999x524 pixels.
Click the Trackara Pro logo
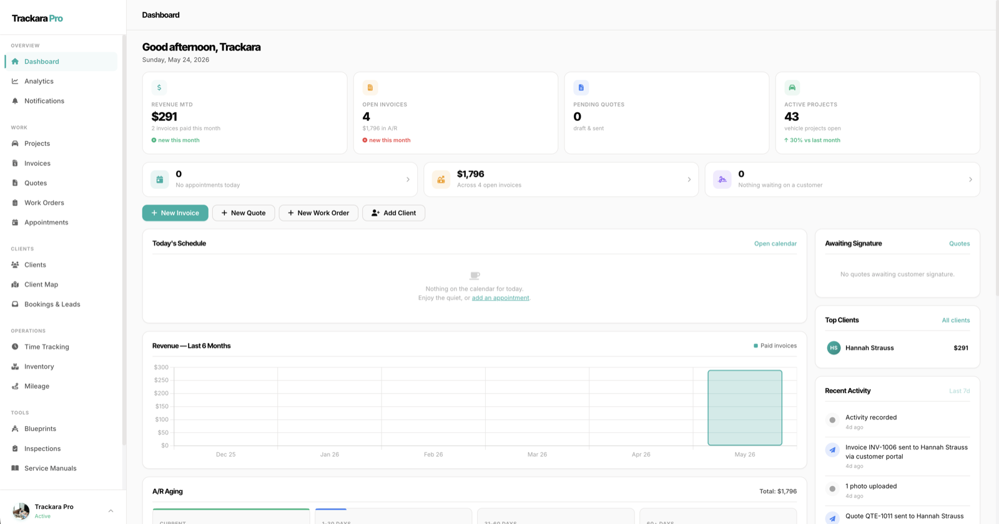pos(37,18)
